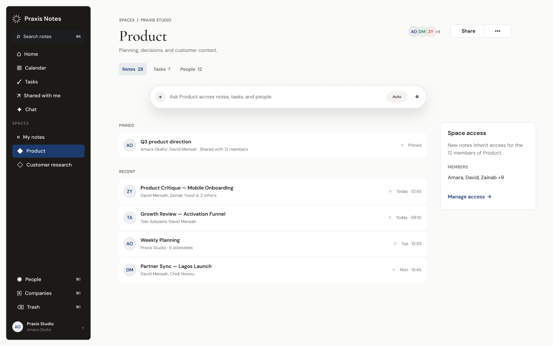Click the Praxis Notes logo icon
Viewport: 553px width, 346px height.
pos(17,19)
